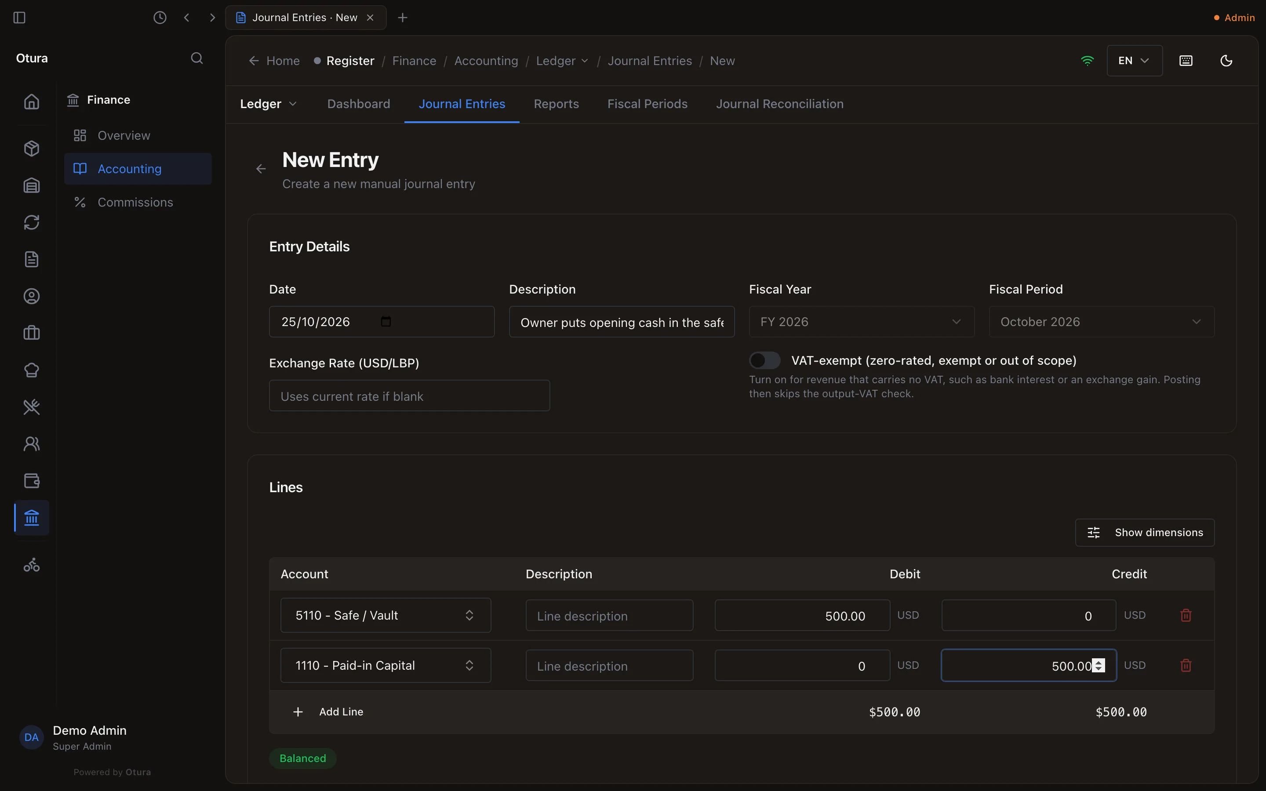Open the bicycle delivery icon in the sidebar rail
This screenshot has width=1266, height=791.
(x=32, y=565)
